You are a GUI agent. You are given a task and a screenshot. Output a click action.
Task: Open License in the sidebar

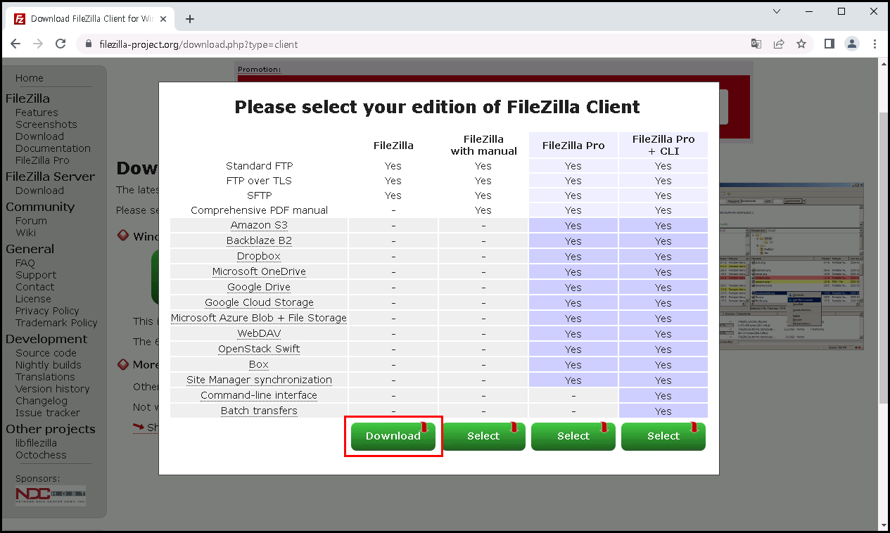pyautogui.click(x=33, y=299)
